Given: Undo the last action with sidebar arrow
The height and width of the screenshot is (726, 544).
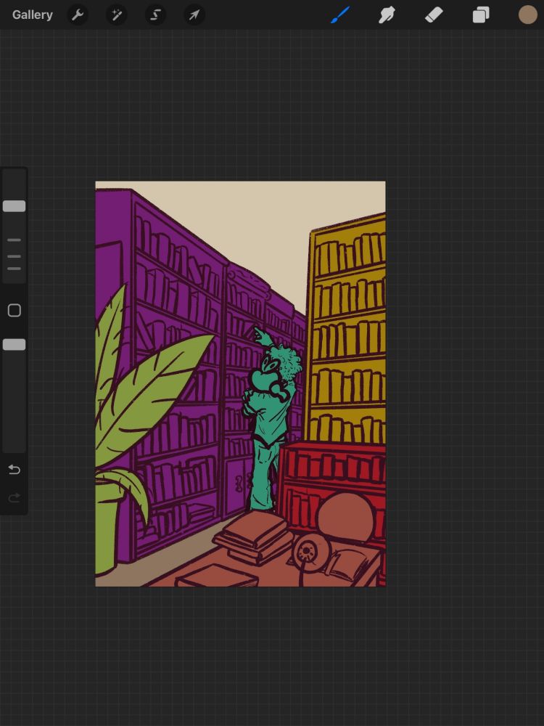Looking at the screenshot, I should pyautogui.click(x=15, y=470).
